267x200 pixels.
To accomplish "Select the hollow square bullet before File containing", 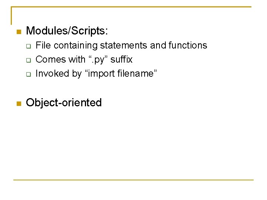I will 29,46.
